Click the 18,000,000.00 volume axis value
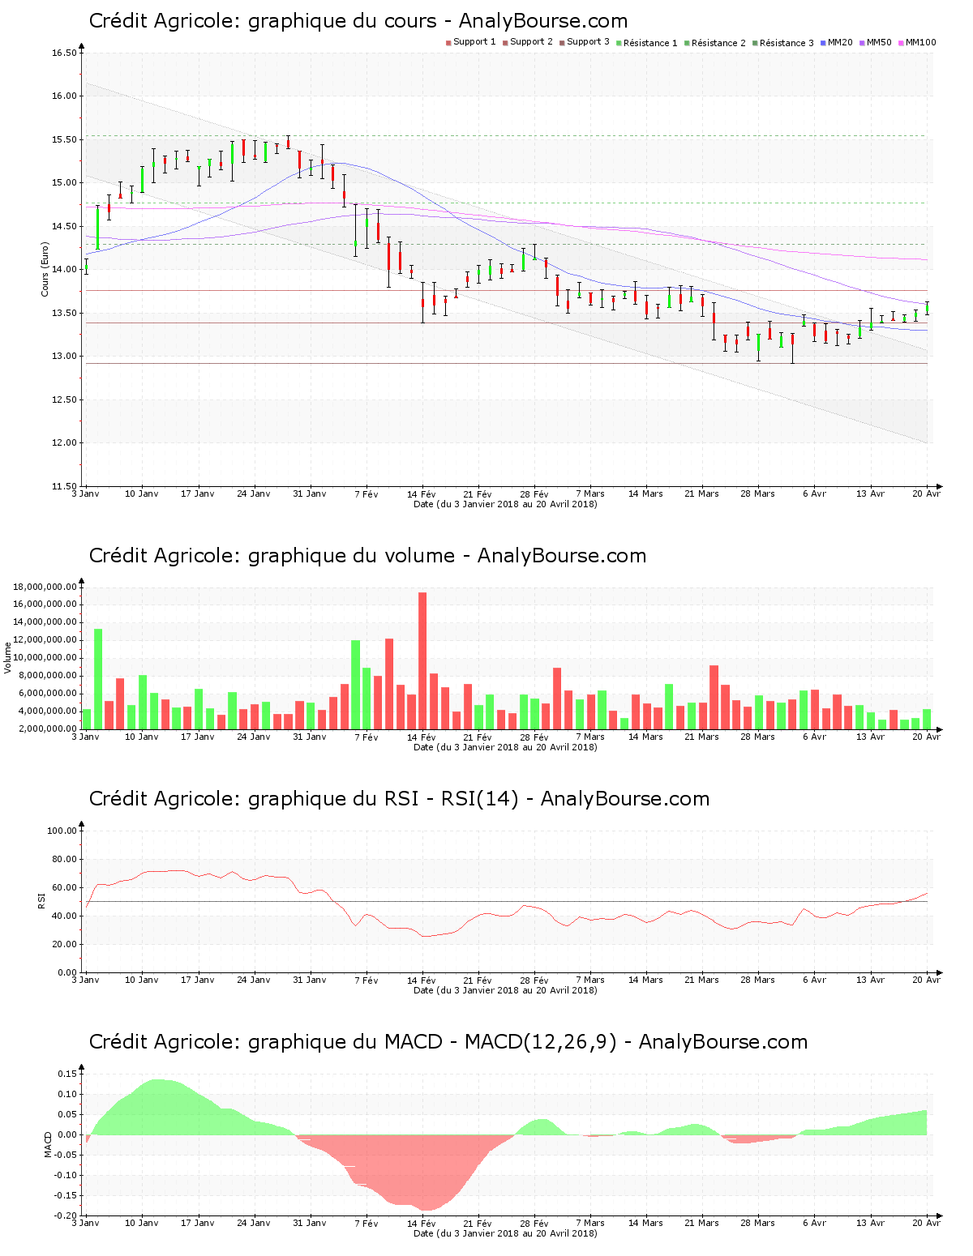Screen dimensions: 973x1256 [45, 587]
